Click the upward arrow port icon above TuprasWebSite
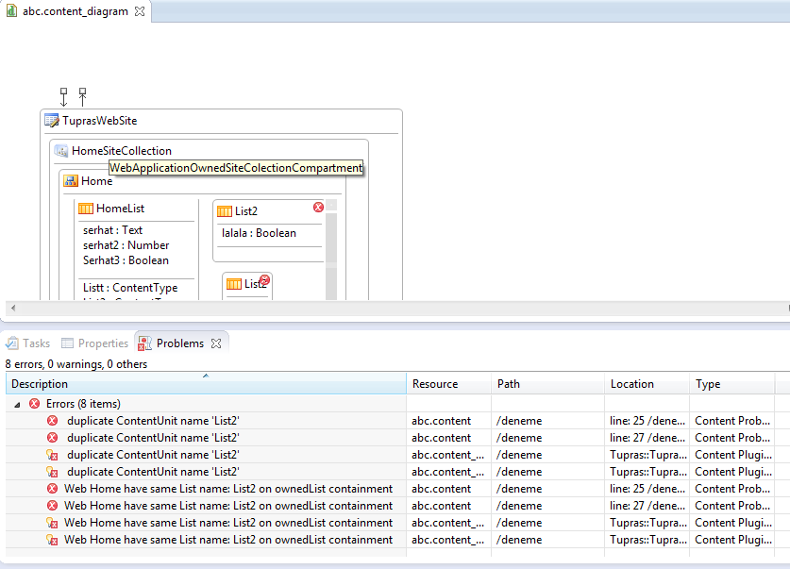Image resolution: width=790 pixels, height=569 pixels. (83, 96)
